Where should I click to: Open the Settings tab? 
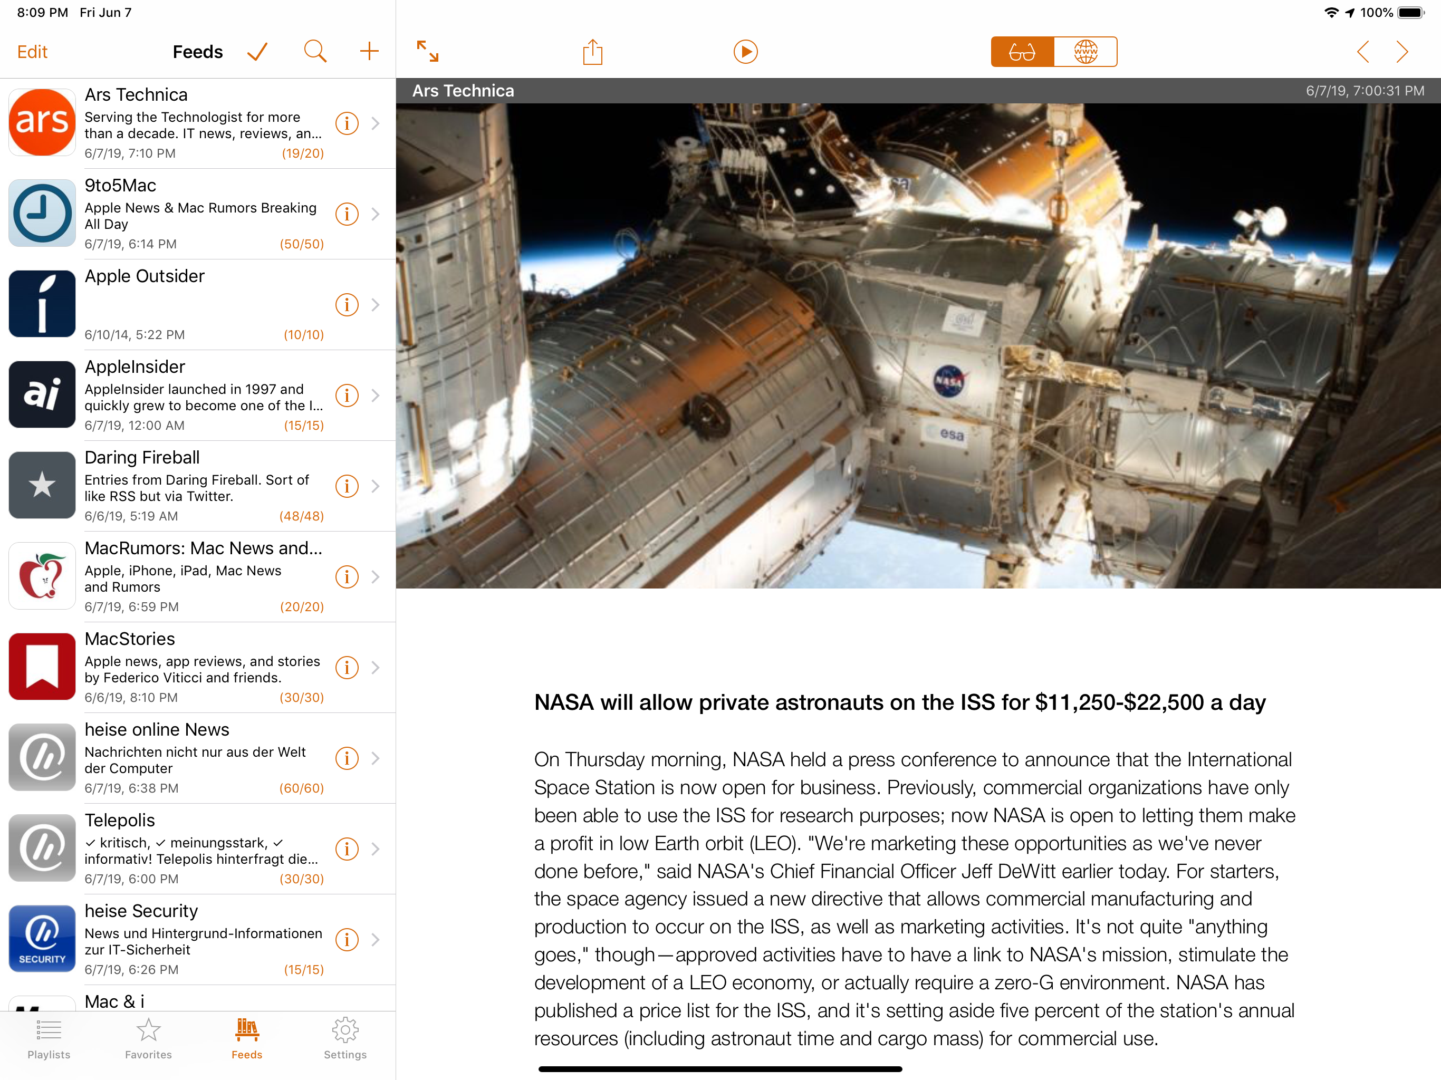pyautogui.click(x=345, y=1039)
